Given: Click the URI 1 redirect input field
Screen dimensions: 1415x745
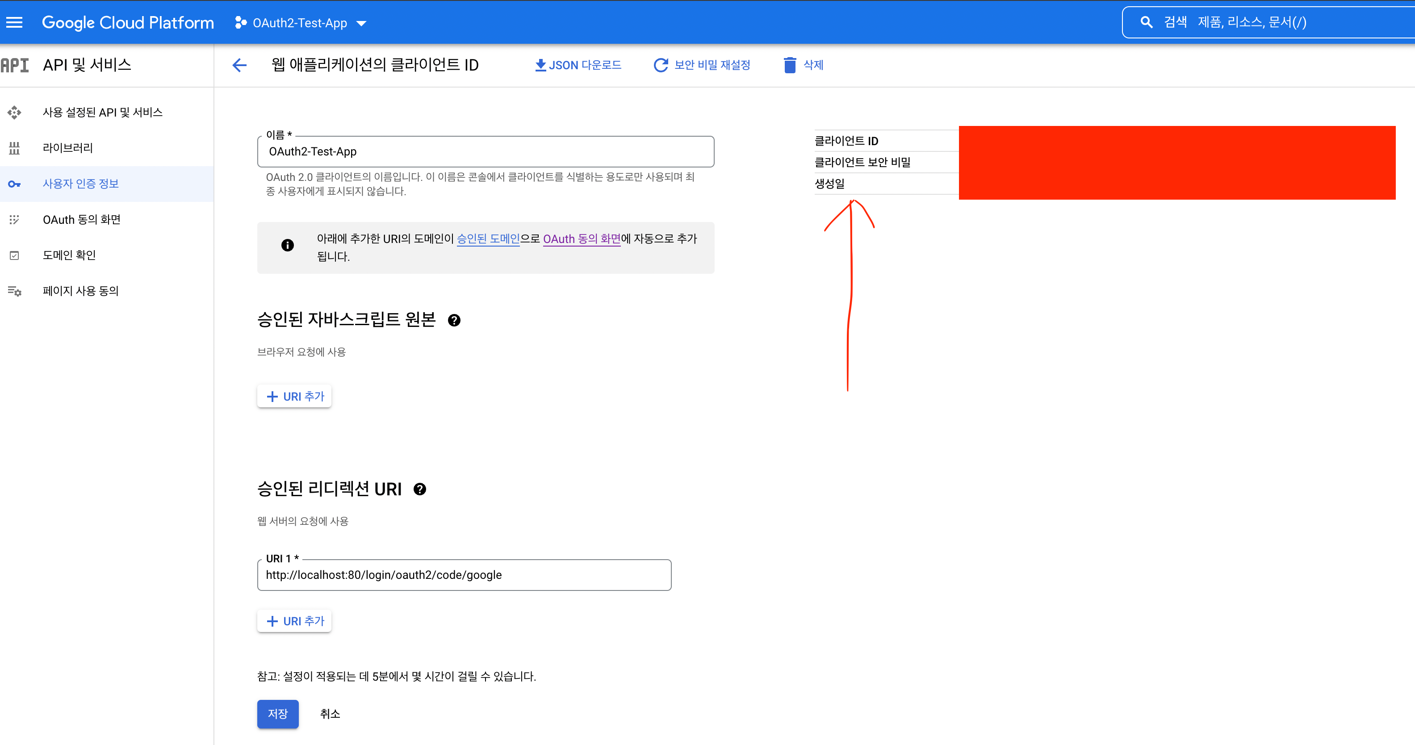Looking at the screenshot, I should point(464,575).
